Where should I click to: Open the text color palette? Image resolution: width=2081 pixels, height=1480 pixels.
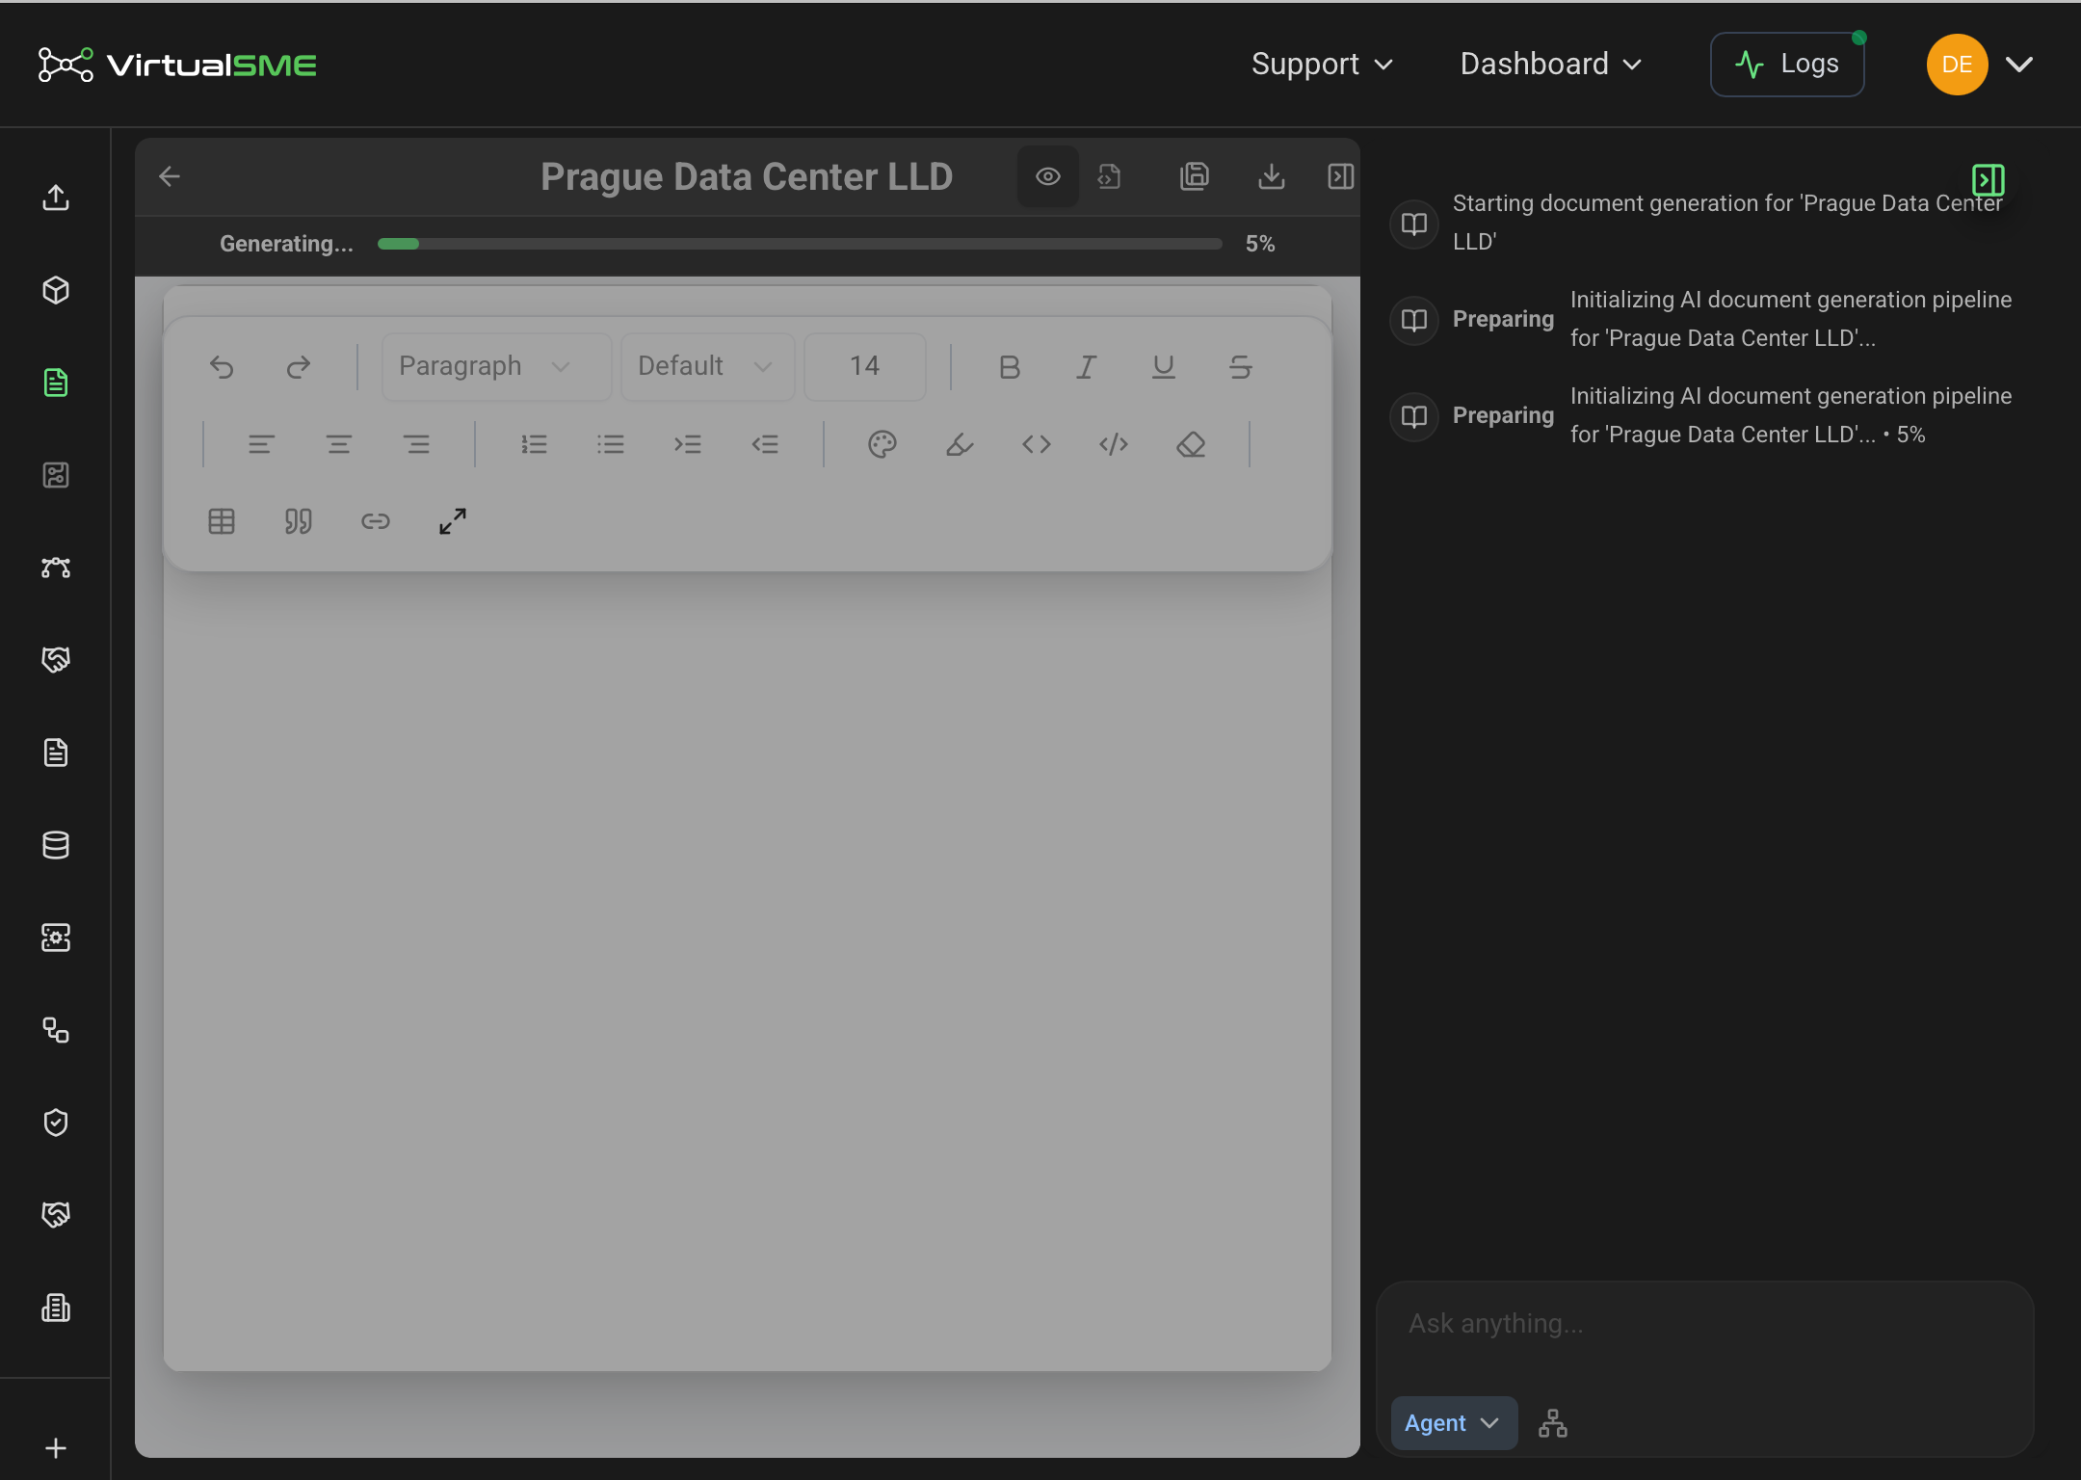point(882,444)
